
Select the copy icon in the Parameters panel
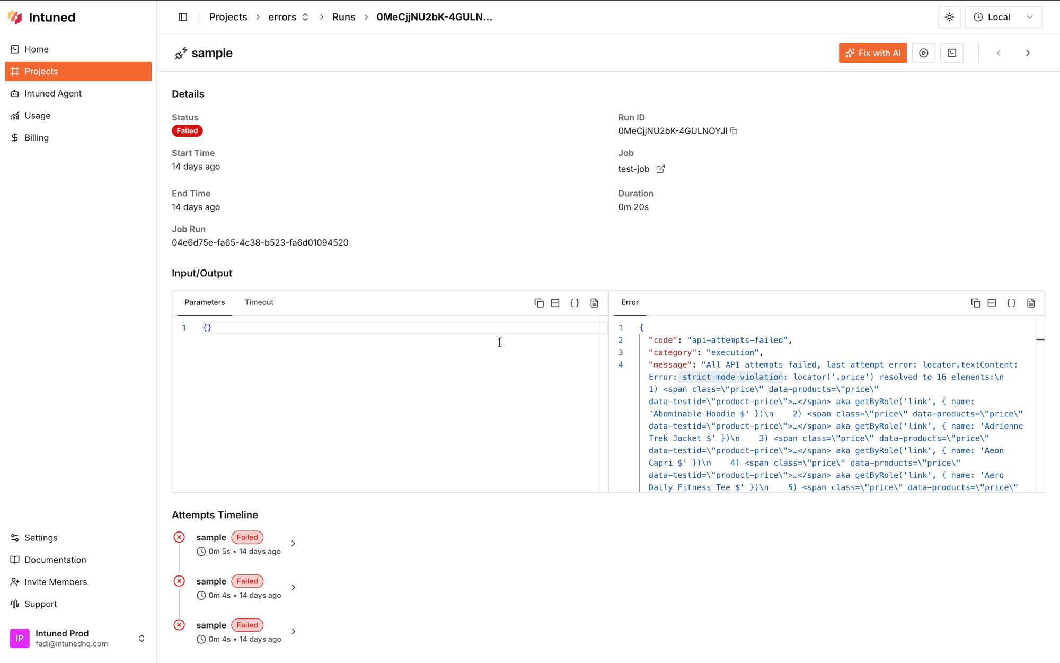coord(539,302)
